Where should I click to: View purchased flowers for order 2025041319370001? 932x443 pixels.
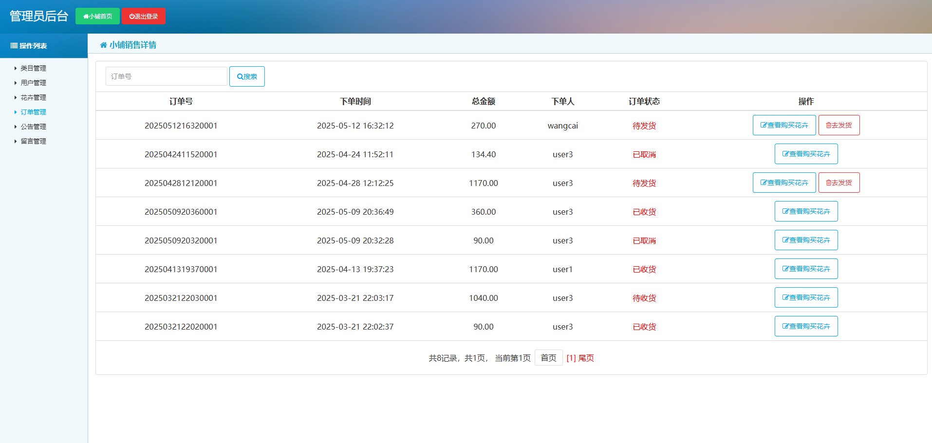[806, 269]
